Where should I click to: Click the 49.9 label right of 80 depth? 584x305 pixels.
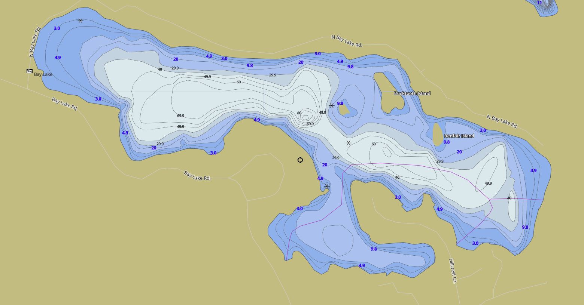[x=322, y=113]
